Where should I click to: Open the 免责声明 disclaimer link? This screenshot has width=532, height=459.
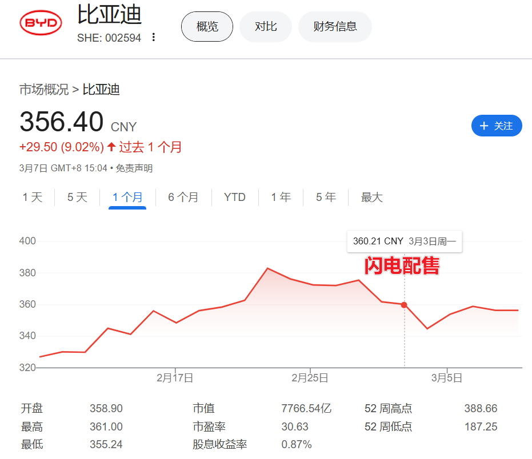(134, 168)
